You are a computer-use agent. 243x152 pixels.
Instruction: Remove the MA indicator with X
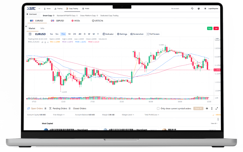48,42
